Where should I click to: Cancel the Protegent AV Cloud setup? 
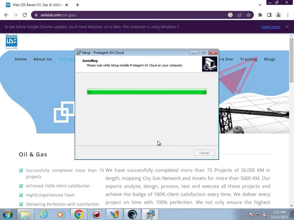pos(204,153)
